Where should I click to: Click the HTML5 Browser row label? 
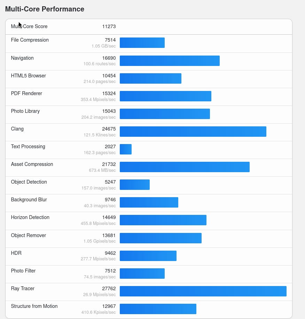pos(29,76)
